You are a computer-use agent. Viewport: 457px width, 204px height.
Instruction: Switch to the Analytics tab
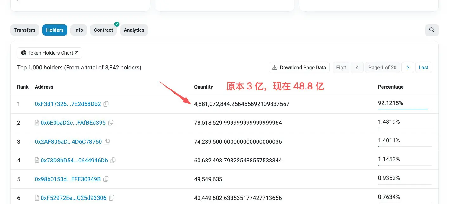click(134, 30)
